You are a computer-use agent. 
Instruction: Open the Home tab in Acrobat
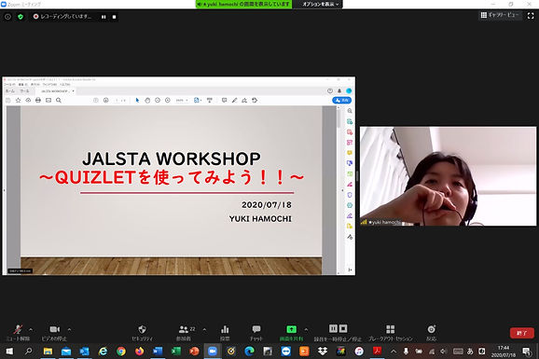[10, 91]
